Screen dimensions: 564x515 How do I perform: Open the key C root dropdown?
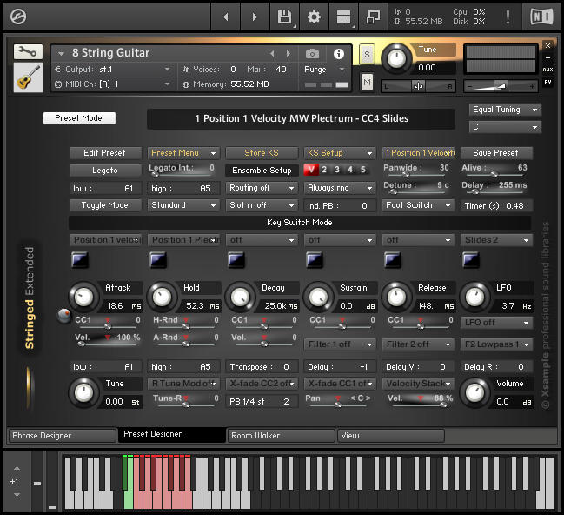(505, 127)
